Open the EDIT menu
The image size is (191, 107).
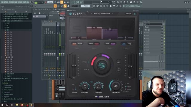5,2
